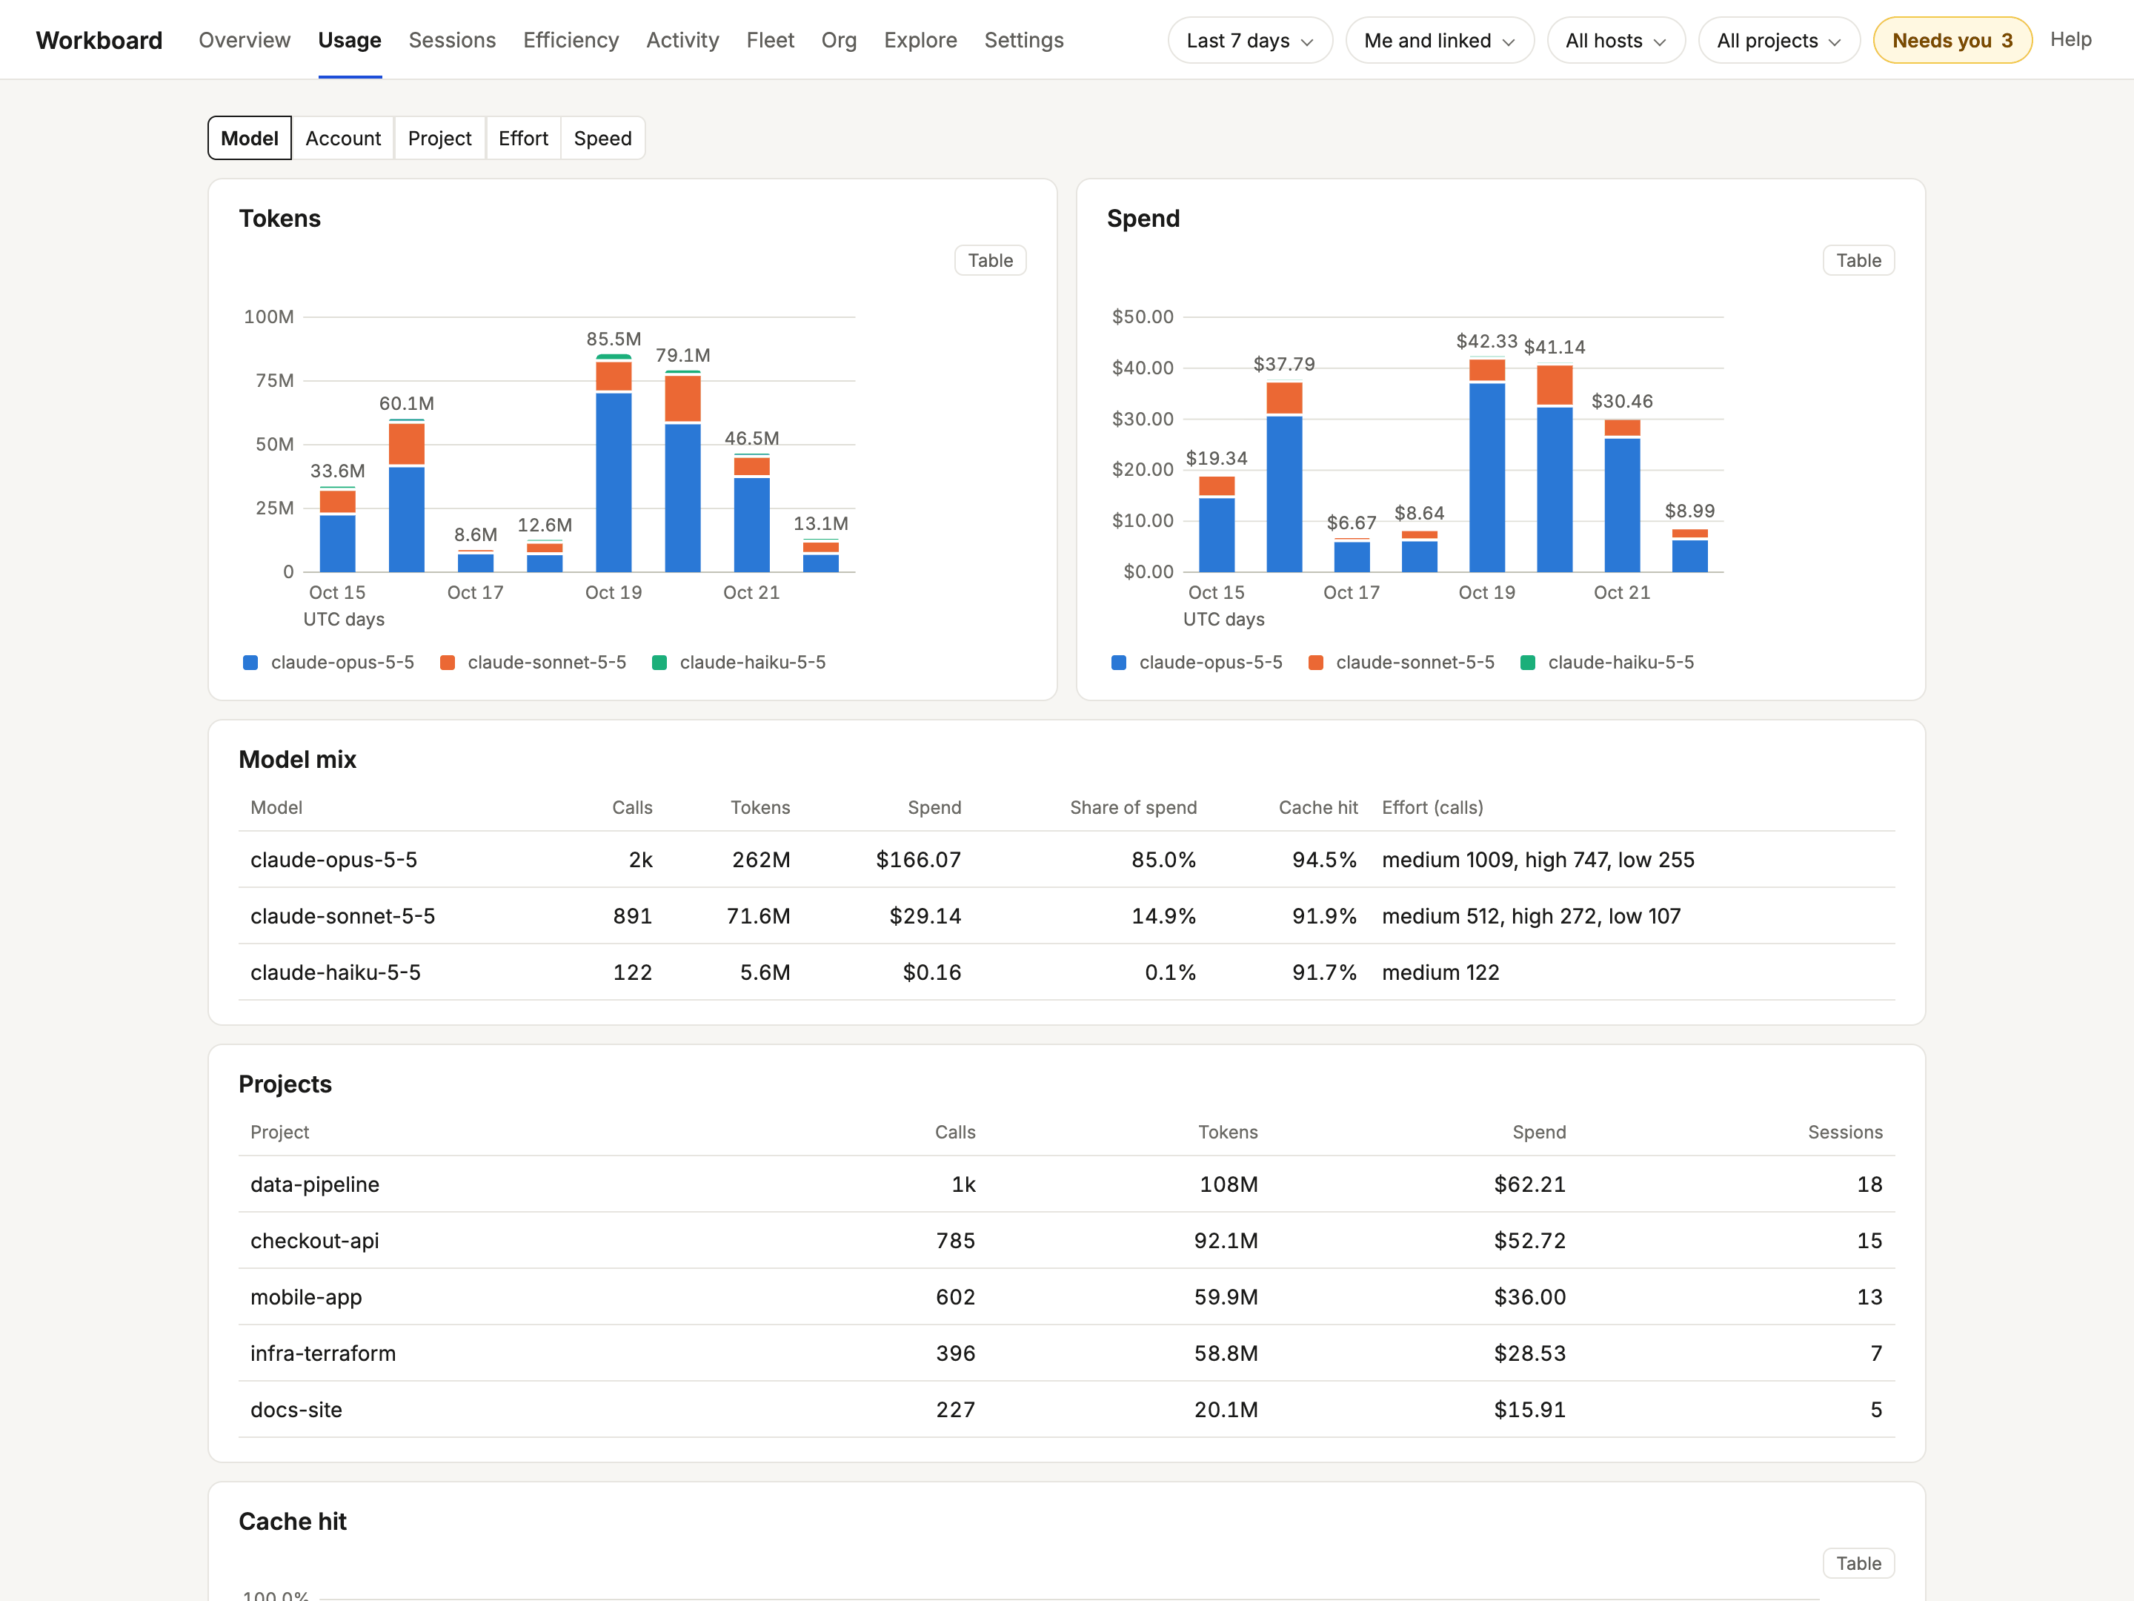Select the Usage tab

349,39
